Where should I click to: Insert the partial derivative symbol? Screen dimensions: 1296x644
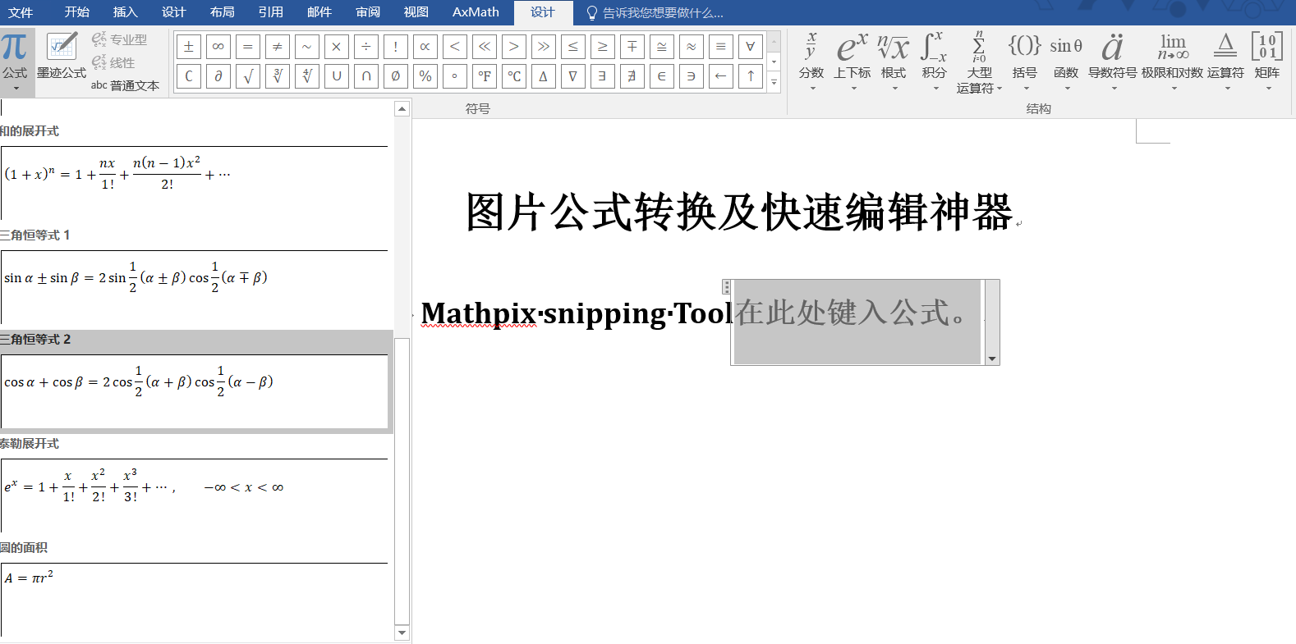[x=218, y=76]
